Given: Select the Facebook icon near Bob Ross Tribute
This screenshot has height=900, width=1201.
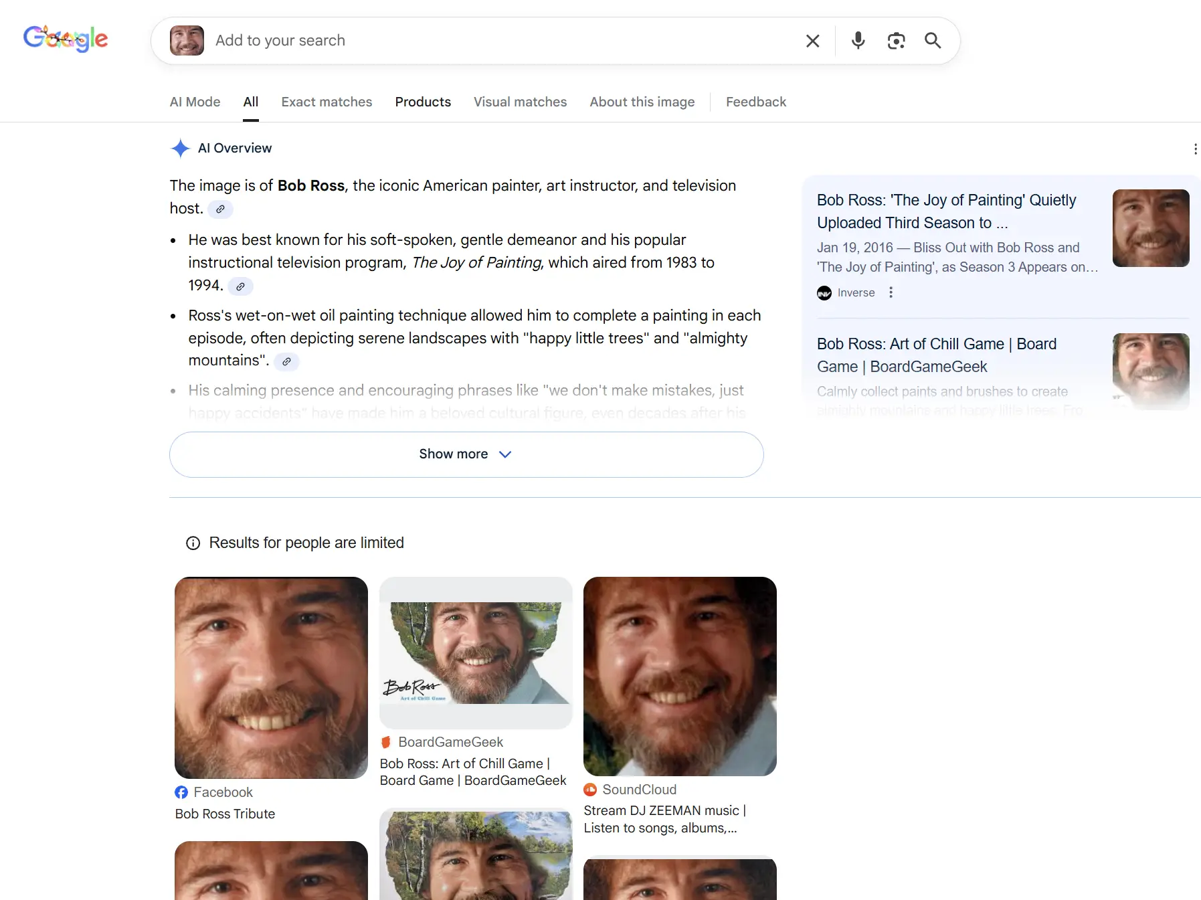Looking at the screenshot, I should pyautogui.click(x=181, y=792).
